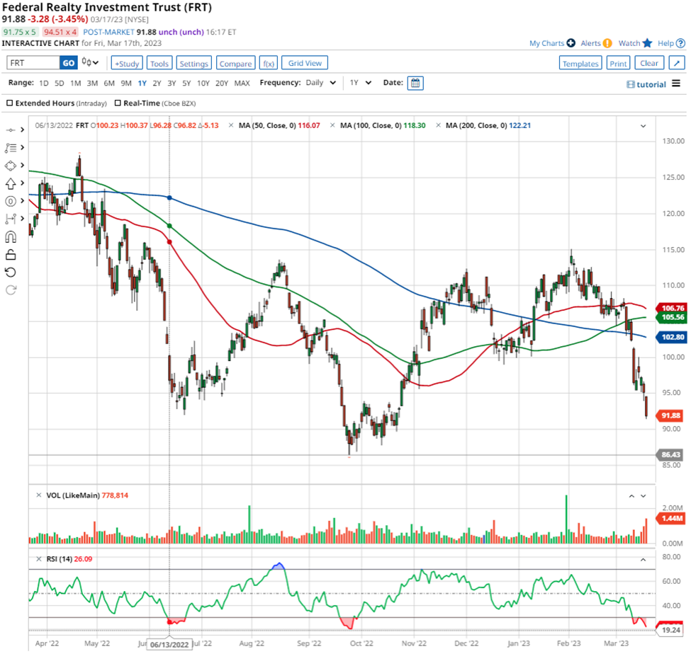Set range to 3M
Image resolution: width=691 pixels, height=654 pixels.
coord(92,84)
